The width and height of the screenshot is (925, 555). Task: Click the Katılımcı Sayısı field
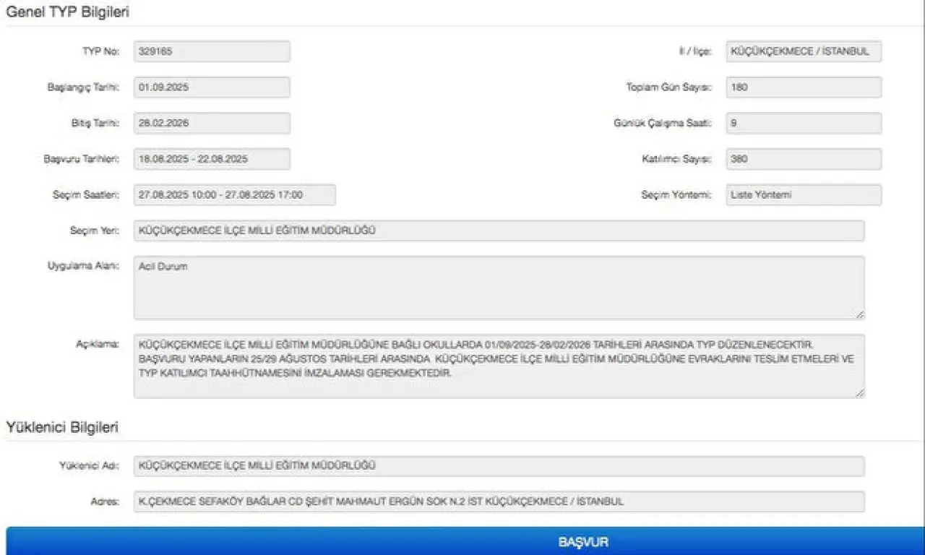804,159
